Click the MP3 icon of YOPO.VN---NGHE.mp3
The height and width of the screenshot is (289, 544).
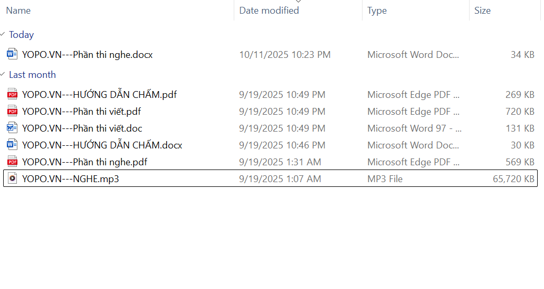[x=12, y=179]
